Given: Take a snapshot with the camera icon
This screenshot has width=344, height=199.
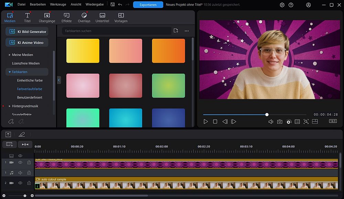Looking at the screenshot, I should coord(280,121).
